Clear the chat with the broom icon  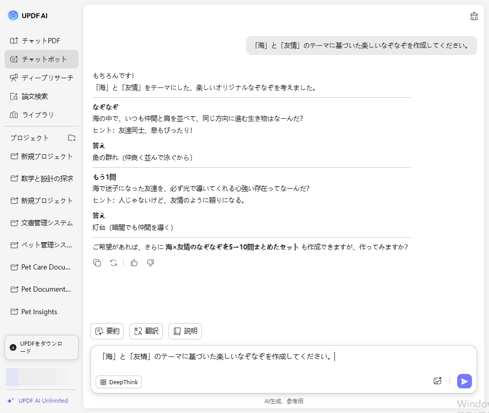pyautogui.click(x=474, y=16)
